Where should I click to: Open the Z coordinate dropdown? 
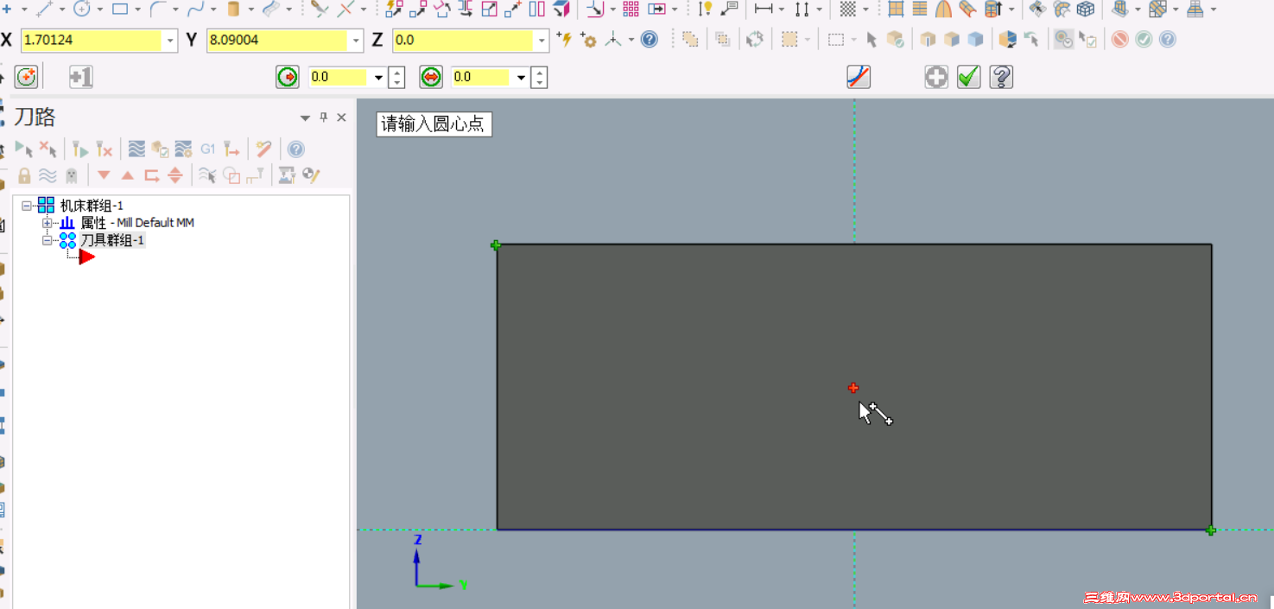542,40
